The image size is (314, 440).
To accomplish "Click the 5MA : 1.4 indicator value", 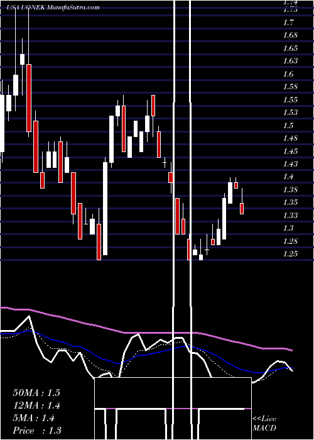I will click(x=34, y=418).
